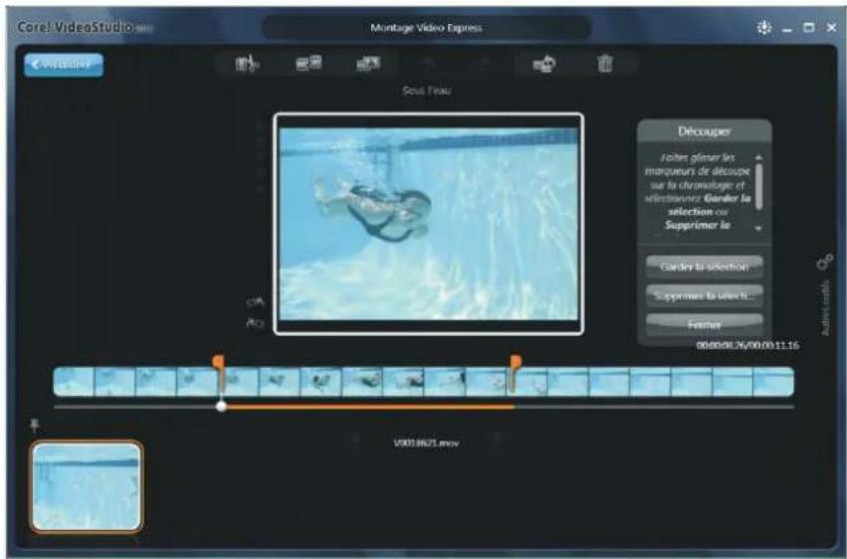Click the share/export icon beside the trash
The height and width of the screenshot is (559, 847).
[x=544, y=65]
